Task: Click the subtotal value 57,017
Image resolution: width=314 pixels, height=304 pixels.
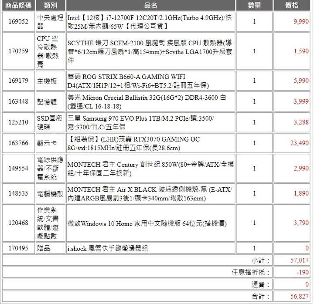Action: (x=300, y=260)
